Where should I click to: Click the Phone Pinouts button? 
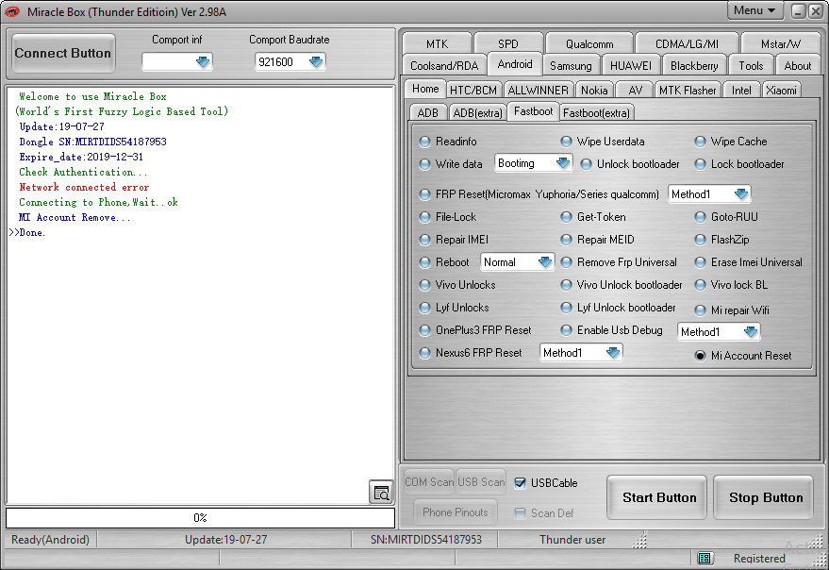[456, 511]
